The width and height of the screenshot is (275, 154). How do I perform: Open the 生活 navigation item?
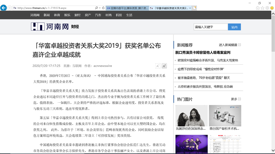pos(129,15)
